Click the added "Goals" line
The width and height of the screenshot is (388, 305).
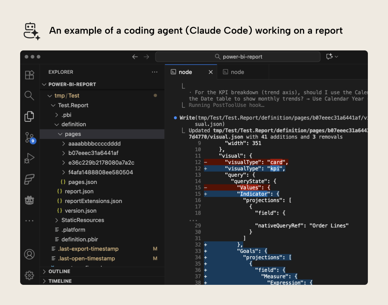[x=236, y=251]
